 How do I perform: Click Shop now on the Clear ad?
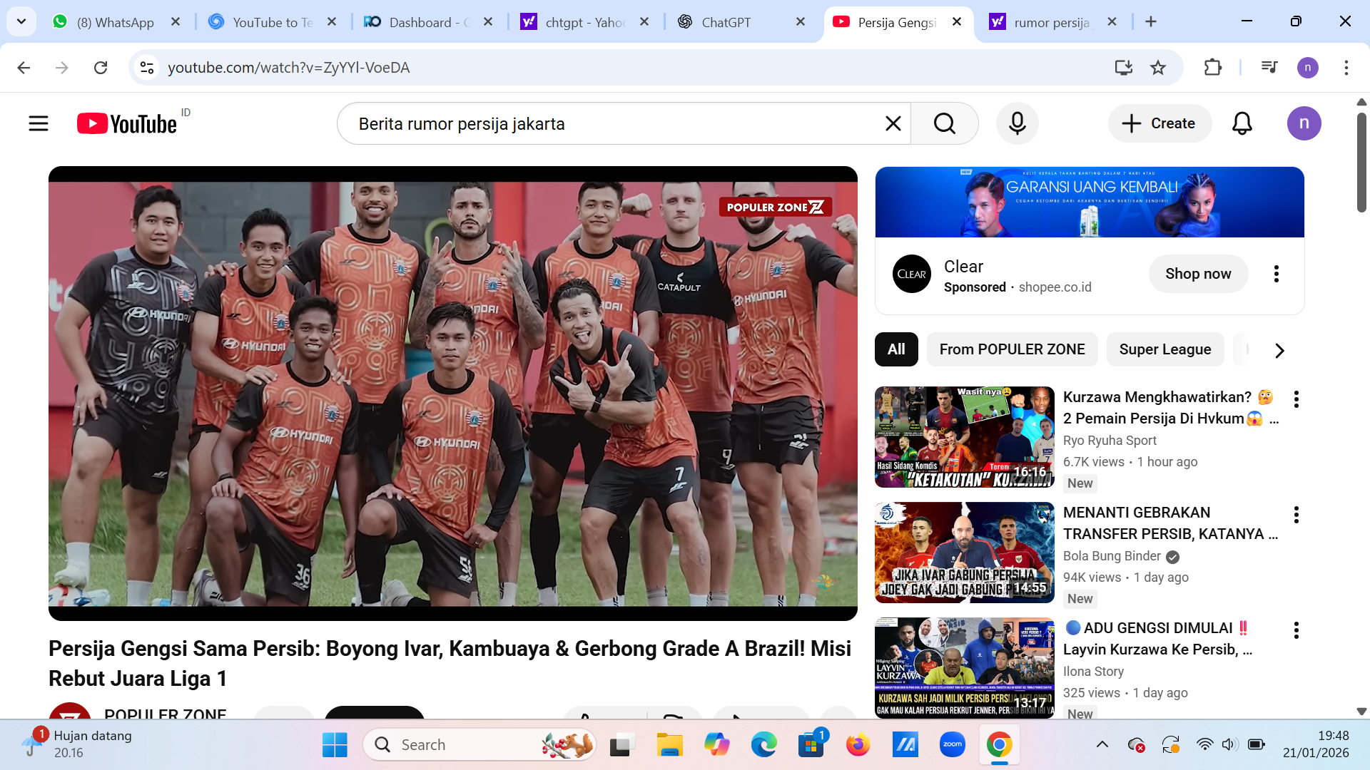pyautogui.click(x=1198, y=274)
